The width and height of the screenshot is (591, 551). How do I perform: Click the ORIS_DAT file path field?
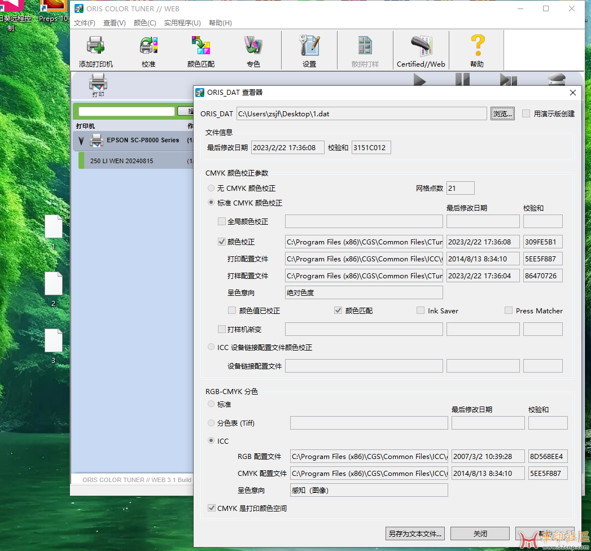tap(361, 114)
